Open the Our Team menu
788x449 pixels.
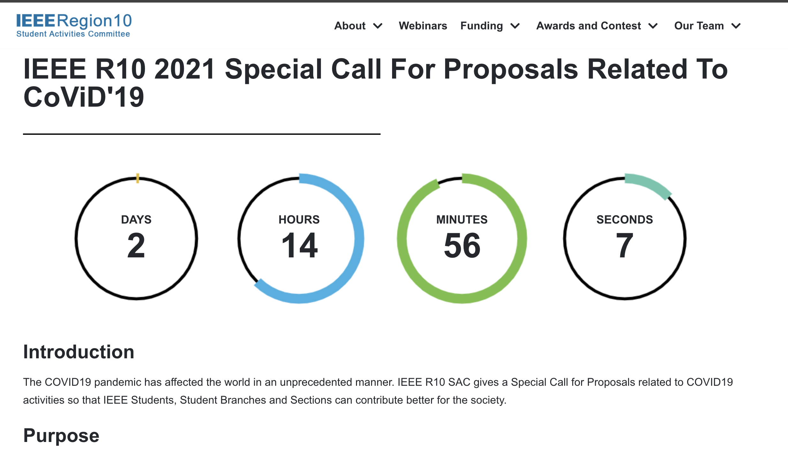pyautogui.click(x=699, y=26)
